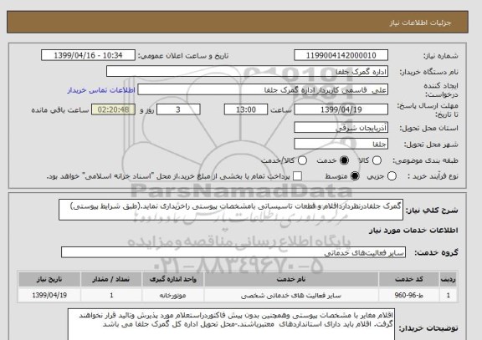This screenshot has height=340, width=482.
Task: Click the تاریخ نیاز column header
Action: tap(49, 279)
